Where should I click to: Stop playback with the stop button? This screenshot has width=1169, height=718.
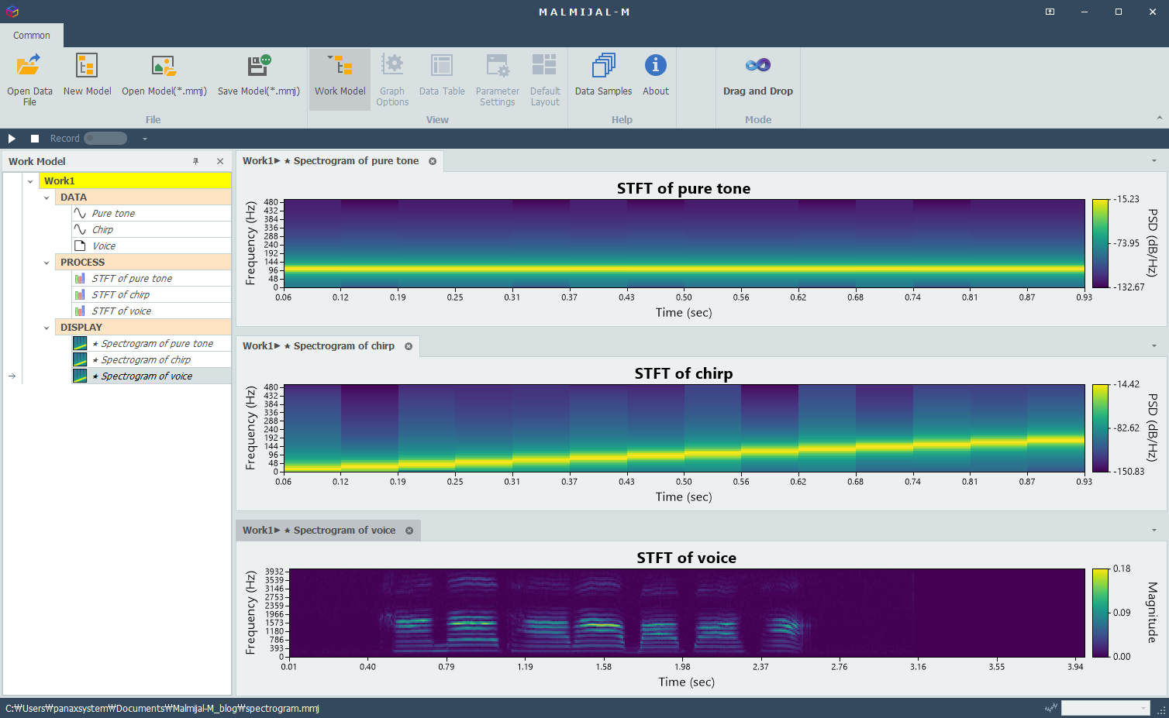click(x=35, y=139)
